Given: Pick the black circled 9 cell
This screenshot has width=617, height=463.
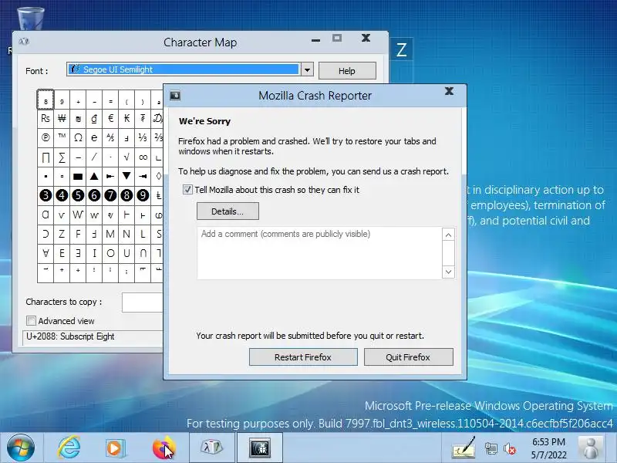Looking at the screenshot, I should [x=143, y=195].
